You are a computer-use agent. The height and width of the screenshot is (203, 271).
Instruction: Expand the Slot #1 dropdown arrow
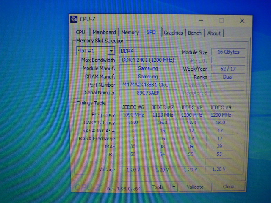click(111, 51)
